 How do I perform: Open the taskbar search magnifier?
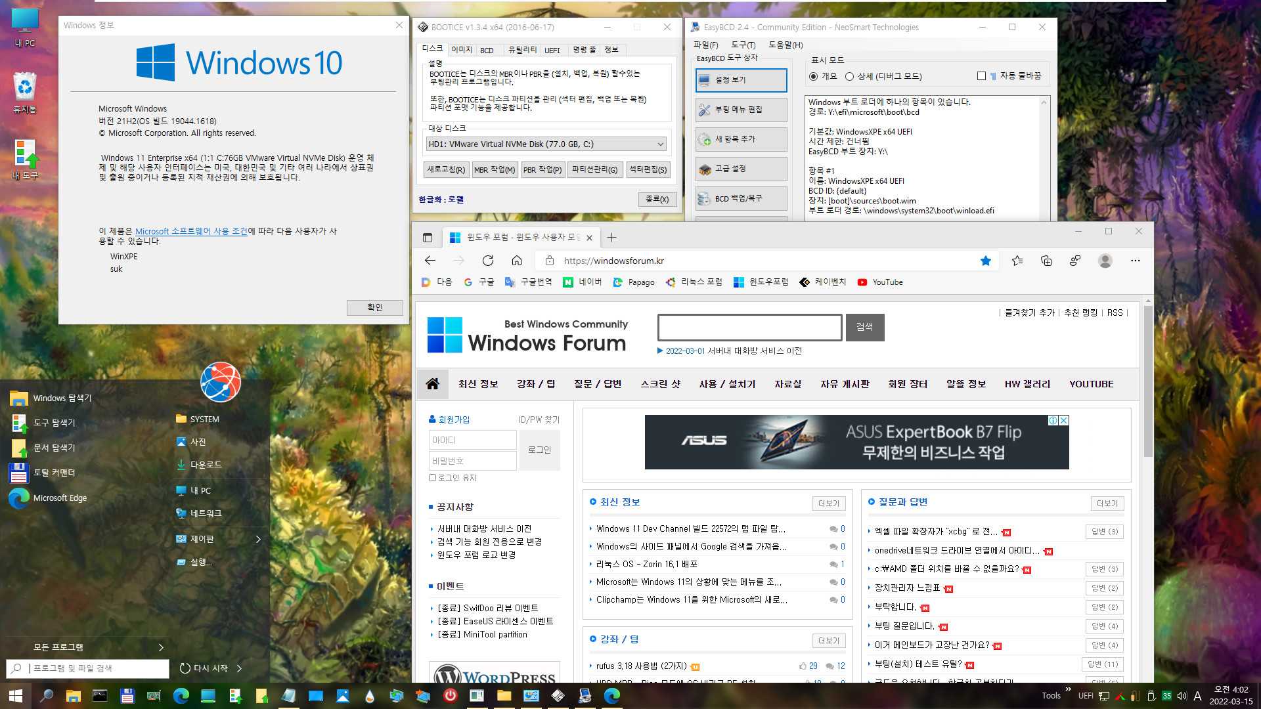click(x=46, y=696)
